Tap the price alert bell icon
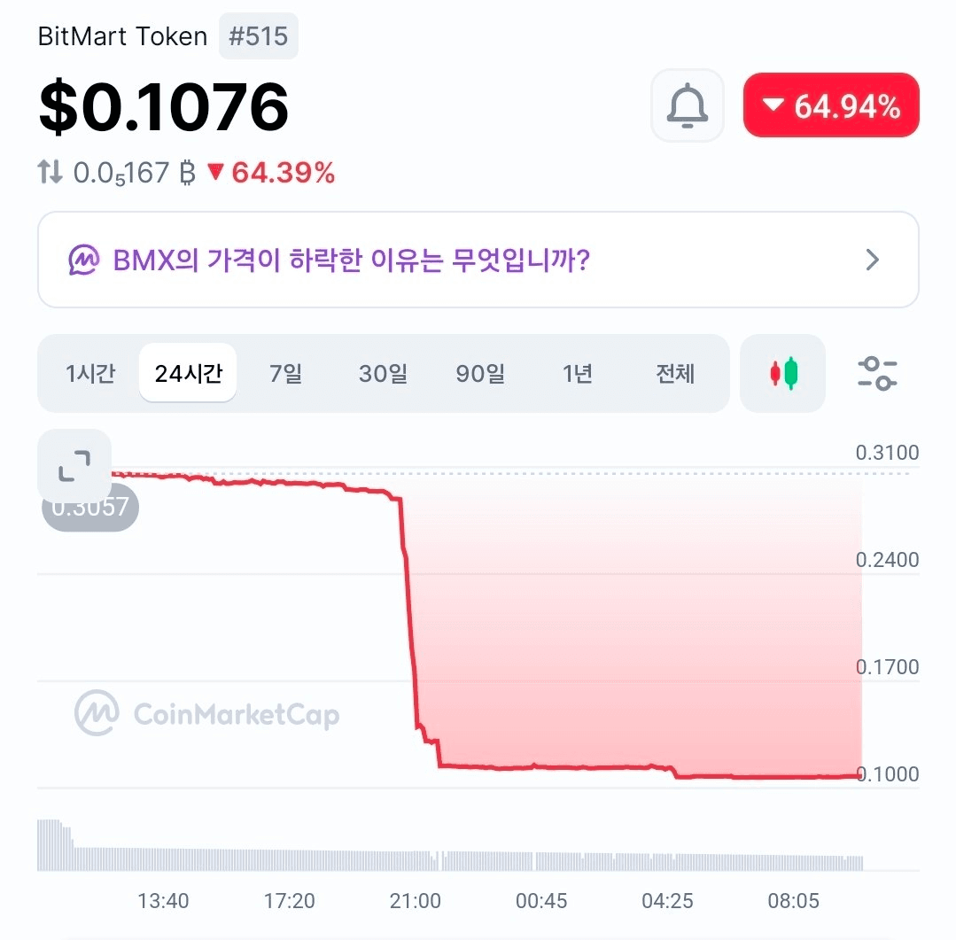Screen dimensions: 956x940 click(x=688, y=105)
